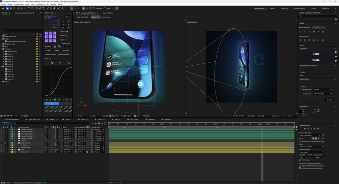This screenshot has width=339, height=184.
Task: Click the Kease copy ease icon
Action: tap(52, 63)
